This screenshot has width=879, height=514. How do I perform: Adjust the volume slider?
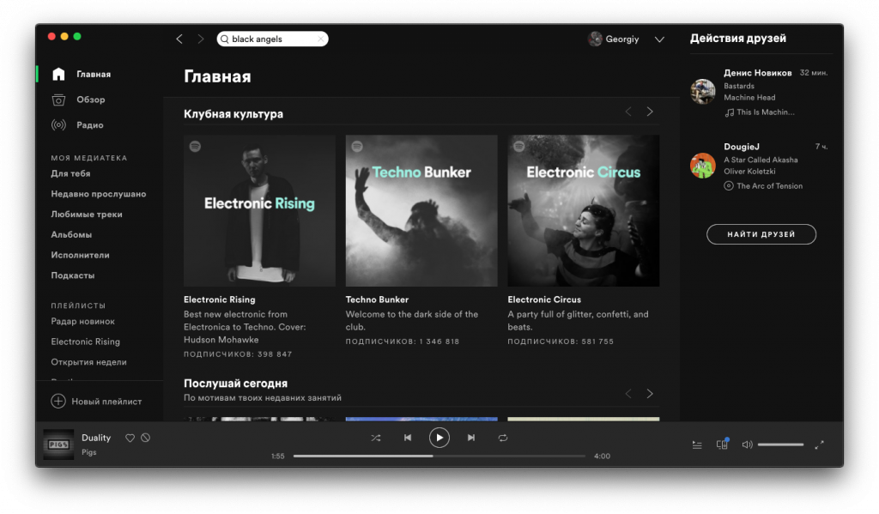point(780,444)
